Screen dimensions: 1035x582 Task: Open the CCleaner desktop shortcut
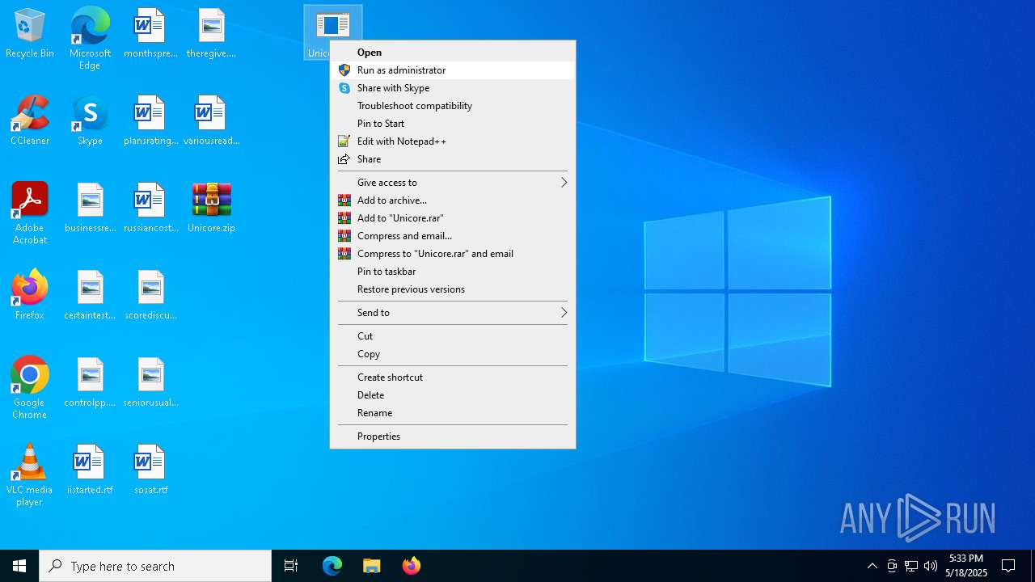pyautogui.click(x=29, y=120)
